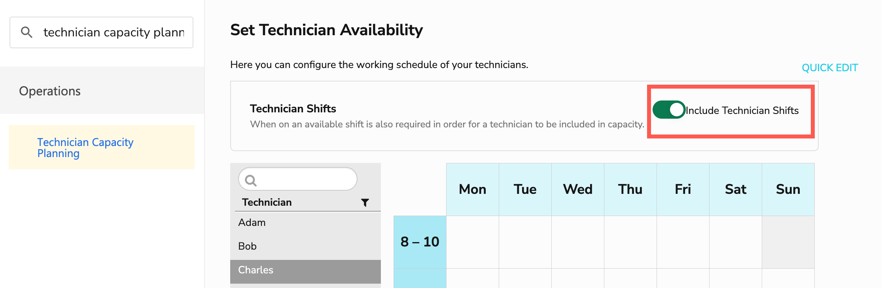This screenshot has height=288, width=882.
Task: Select the Operations section in the sidebar
Action: [49, 91]
